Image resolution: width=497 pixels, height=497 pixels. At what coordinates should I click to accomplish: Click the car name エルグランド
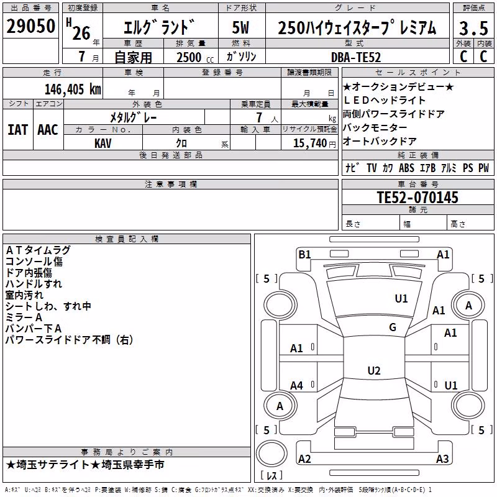pyautogui.click(x=159, y=27)
